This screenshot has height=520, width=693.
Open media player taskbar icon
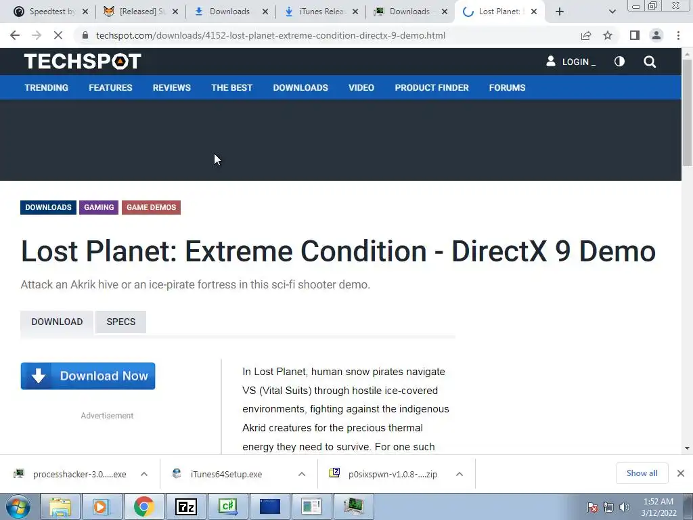(x=102, y=506)
